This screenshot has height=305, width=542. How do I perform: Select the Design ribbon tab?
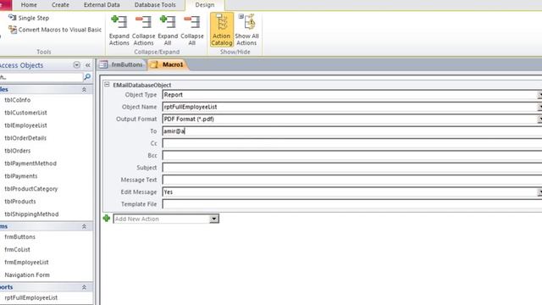point(205,5)
